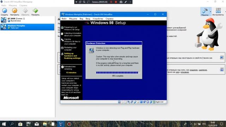
Task: Click upper tool pane icon on right edge
Action: coord(222,57)
